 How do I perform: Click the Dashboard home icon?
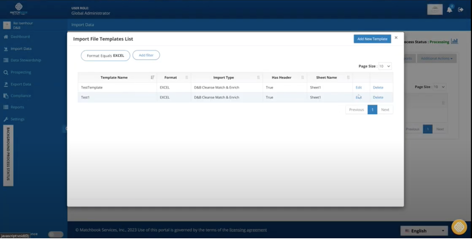[x=6, y=37]
